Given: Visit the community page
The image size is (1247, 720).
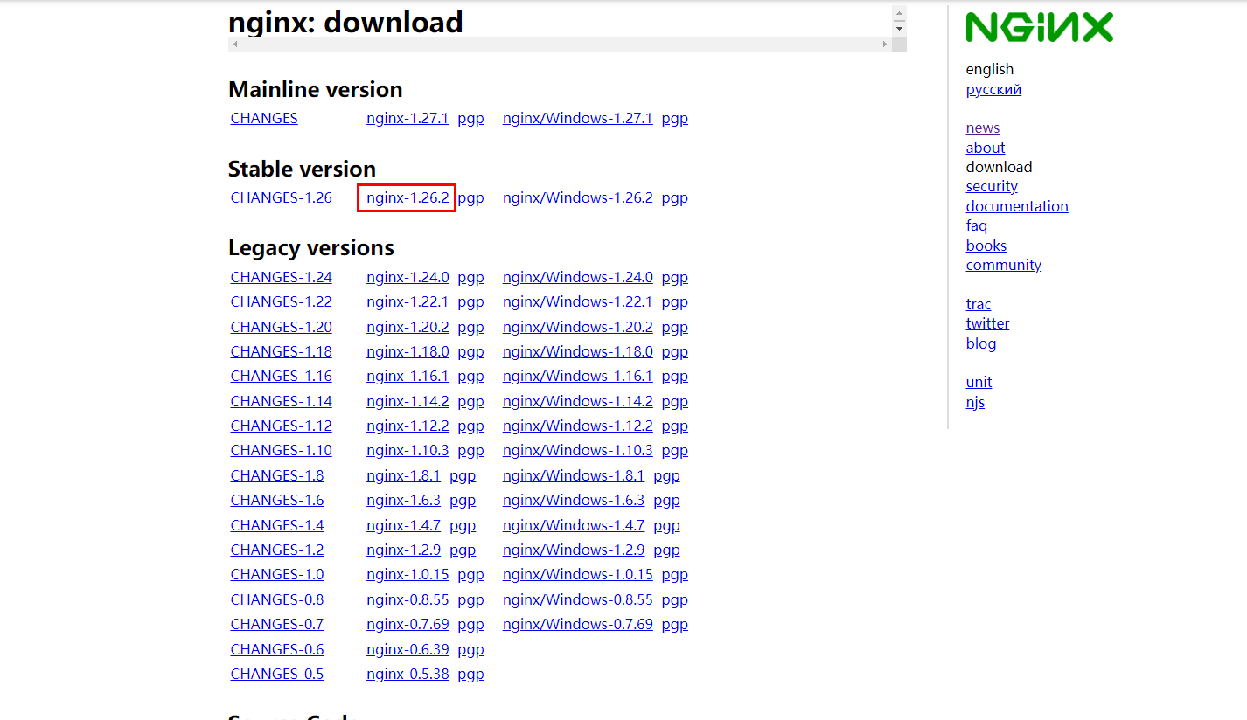Looking at the screenshot, I should pyautogui.click(x=1004, y=265).
